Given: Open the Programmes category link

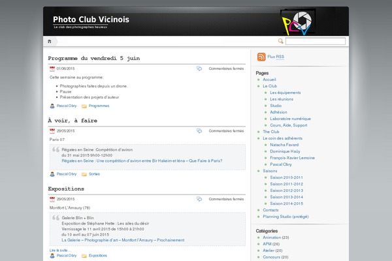Looking at the screenshot, I should click(x=99, y=106).
